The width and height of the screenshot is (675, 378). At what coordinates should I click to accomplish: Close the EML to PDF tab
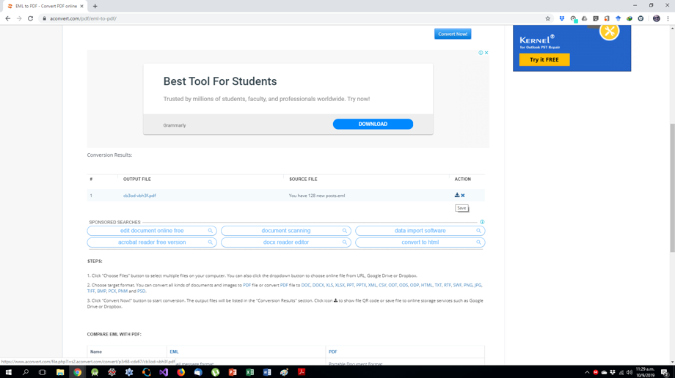click(x=81, y=6)
